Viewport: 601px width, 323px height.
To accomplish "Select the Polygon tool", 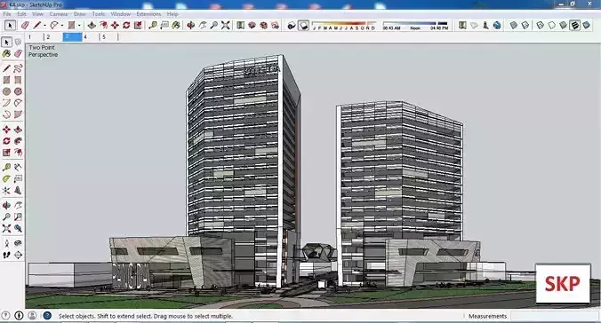I will [18, 91].
